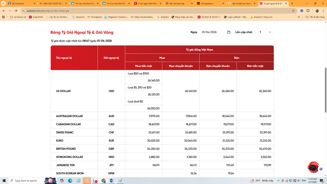The height and width of the screenshot is (184, 327).
Task: Open a new browser tab
Action: pyautogui.click(x=292, y=4)
